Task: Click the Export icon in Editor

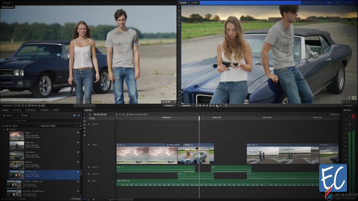Action: tap(332, 114)
